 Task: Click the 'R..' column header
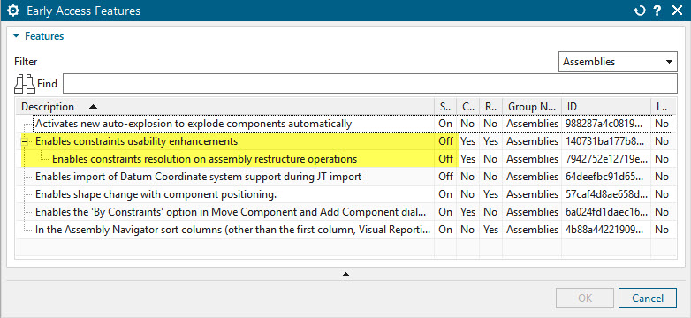point(490,107)
